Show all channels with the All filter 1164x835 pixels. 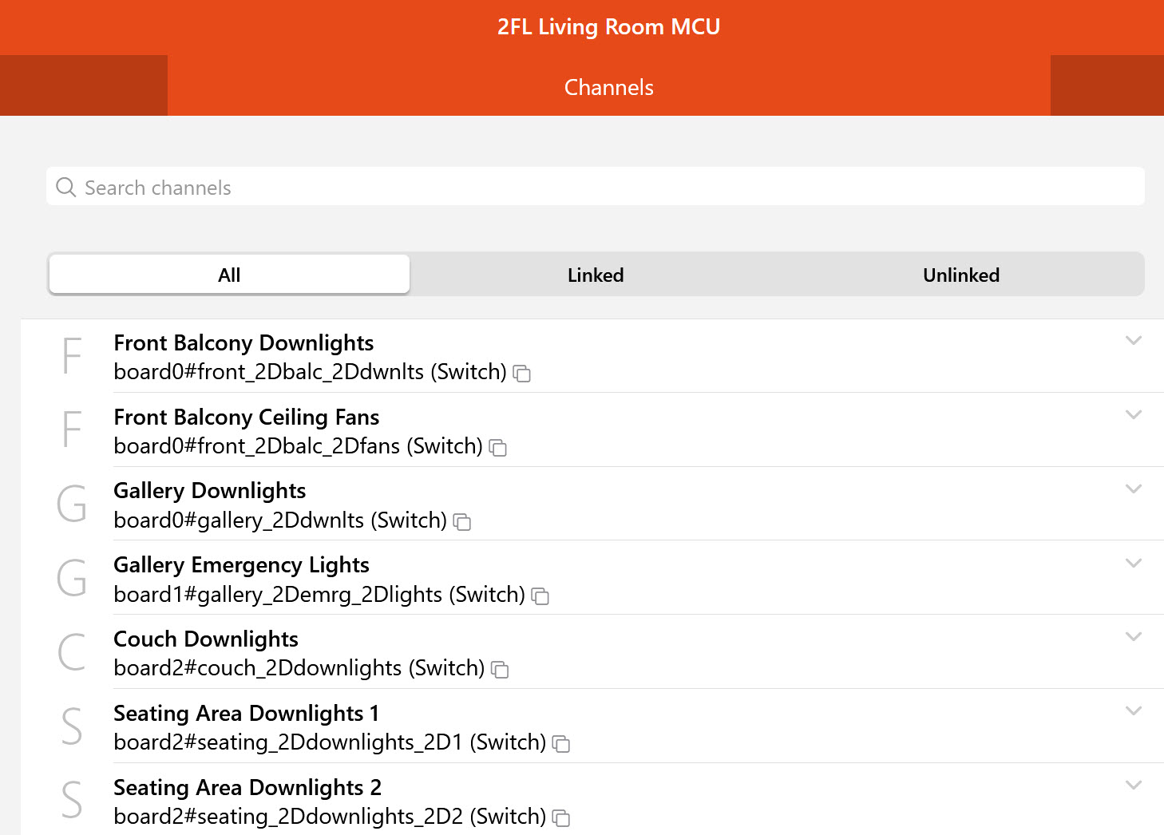(229, 275)
